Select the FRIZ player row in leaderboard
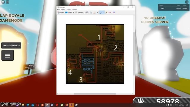Screen dimensions: 190x107 [173, 8]
